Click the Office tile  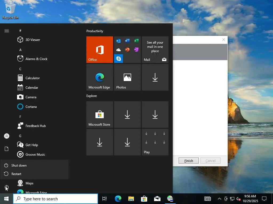[100, 50]
